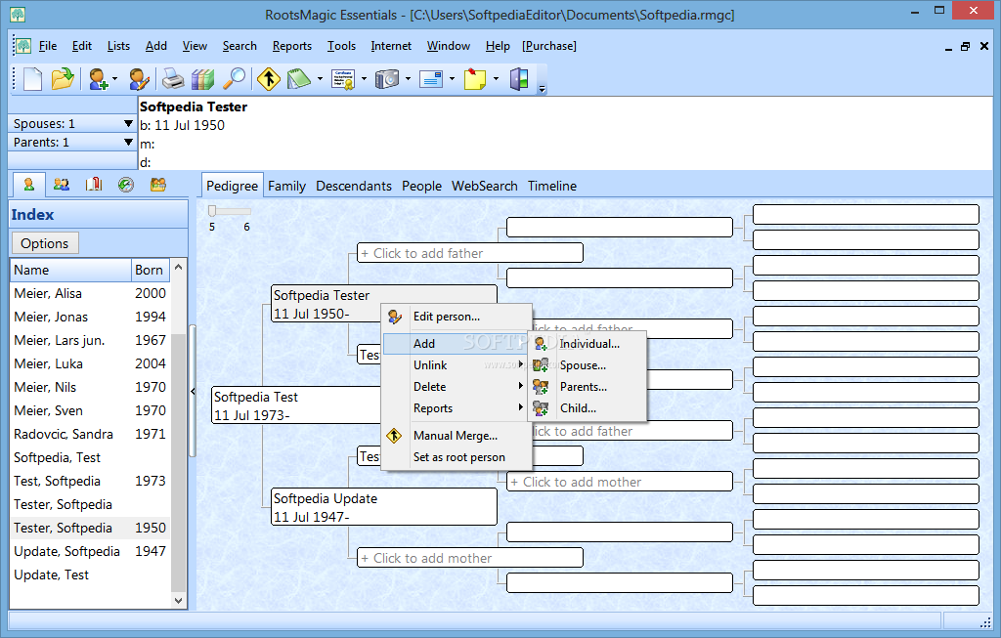Click the top '+ Click to add father' box
Screen dimensions: 1001x638
pos(470,253)
